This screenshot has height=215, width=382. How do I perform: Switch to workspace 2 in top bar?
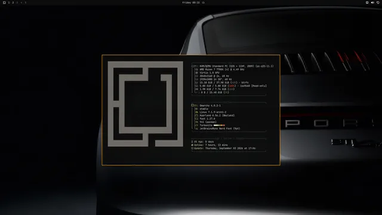[x=13, y=2]
